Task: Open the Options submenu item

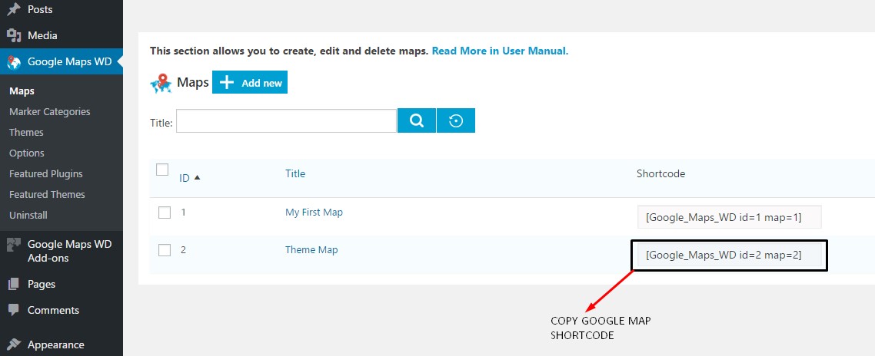Action: coord(27,153)
